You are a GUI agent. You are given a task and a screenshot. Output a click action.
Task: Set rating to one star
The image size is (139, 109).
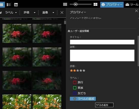tap(71, 71)
